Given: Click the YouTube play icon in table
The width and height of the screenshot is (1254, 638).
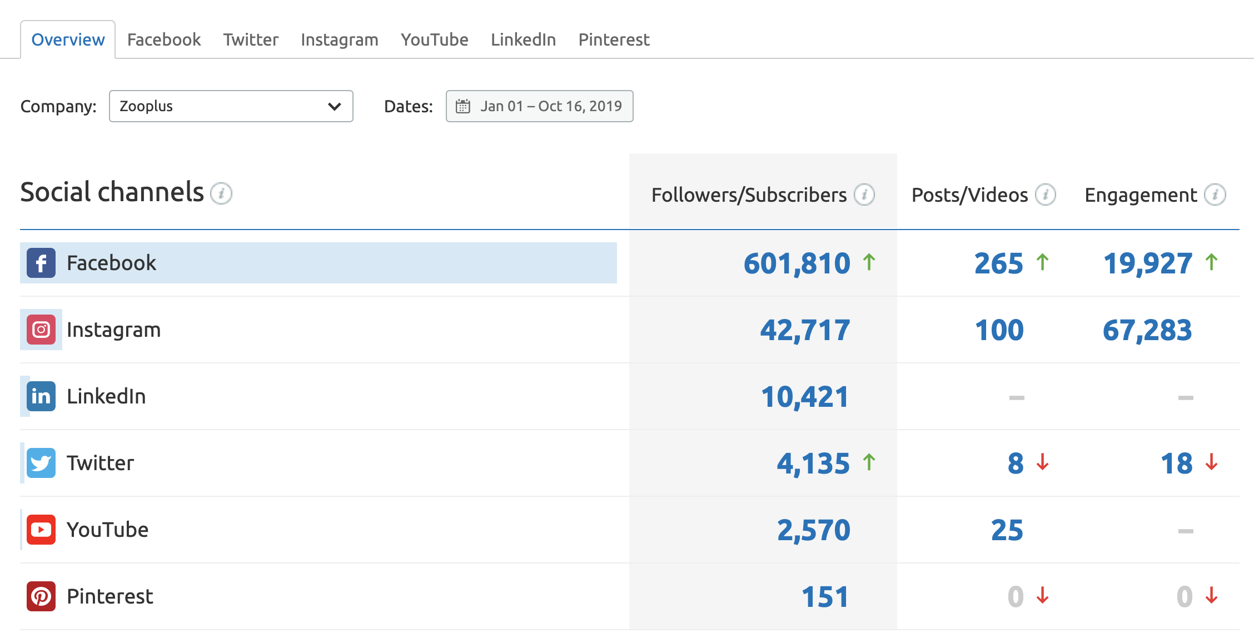Looking at the screenshot, I should coord(41,530).
